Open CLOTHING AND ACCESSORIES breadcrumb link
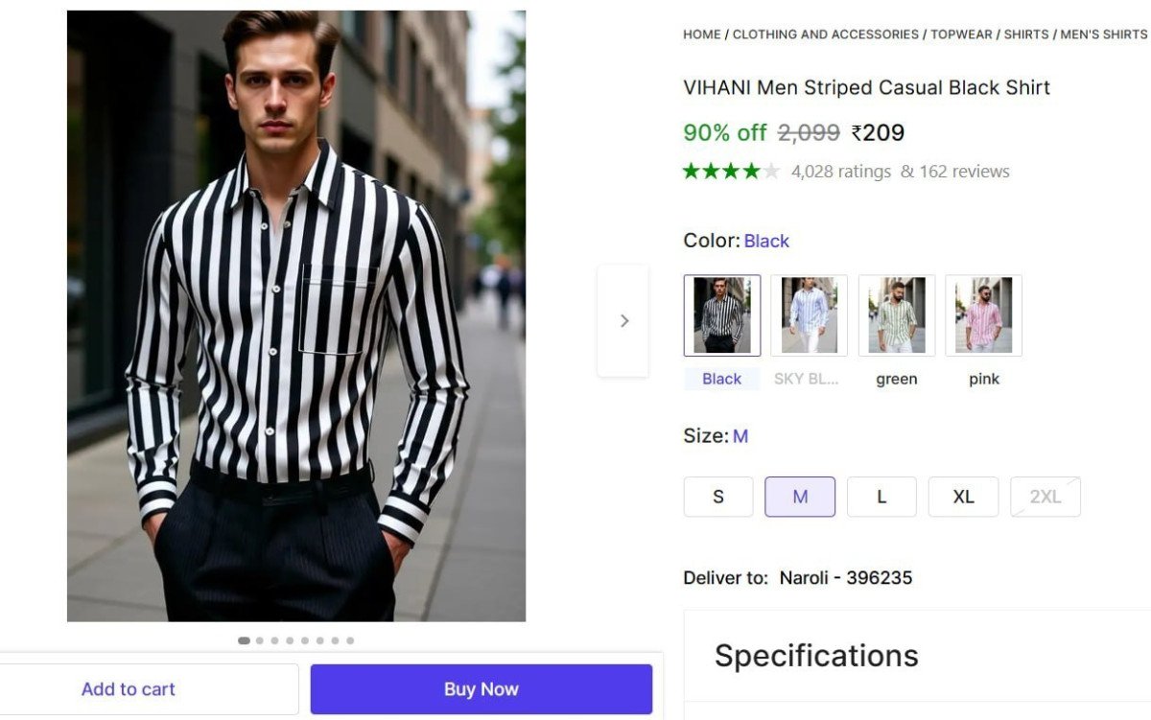 pyautogui.click(x=825, y=35)
